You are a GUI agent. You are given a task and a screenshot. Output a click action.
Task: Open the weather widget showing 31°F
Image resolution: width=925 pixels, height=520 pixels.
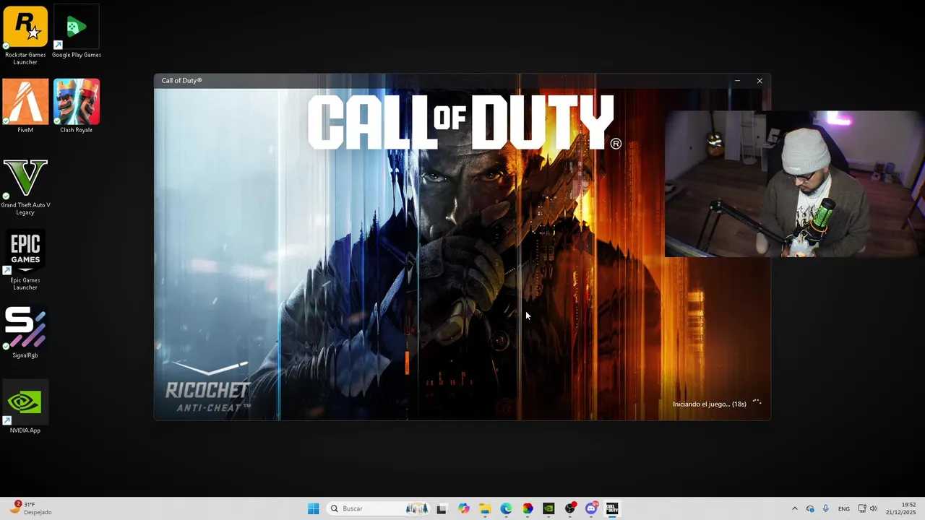click(x=30, y=508)
